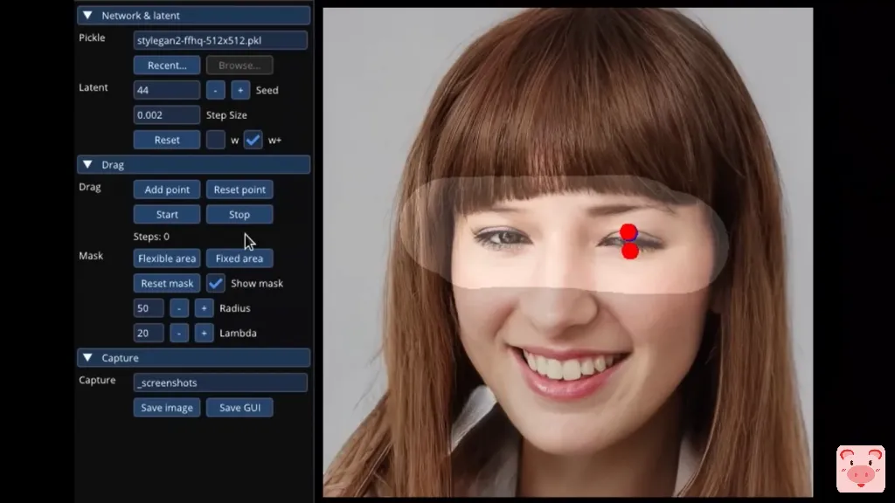The width and height of the screenshot is (895, 503).
Task: Click Save image button
Action: click(167, 408)
